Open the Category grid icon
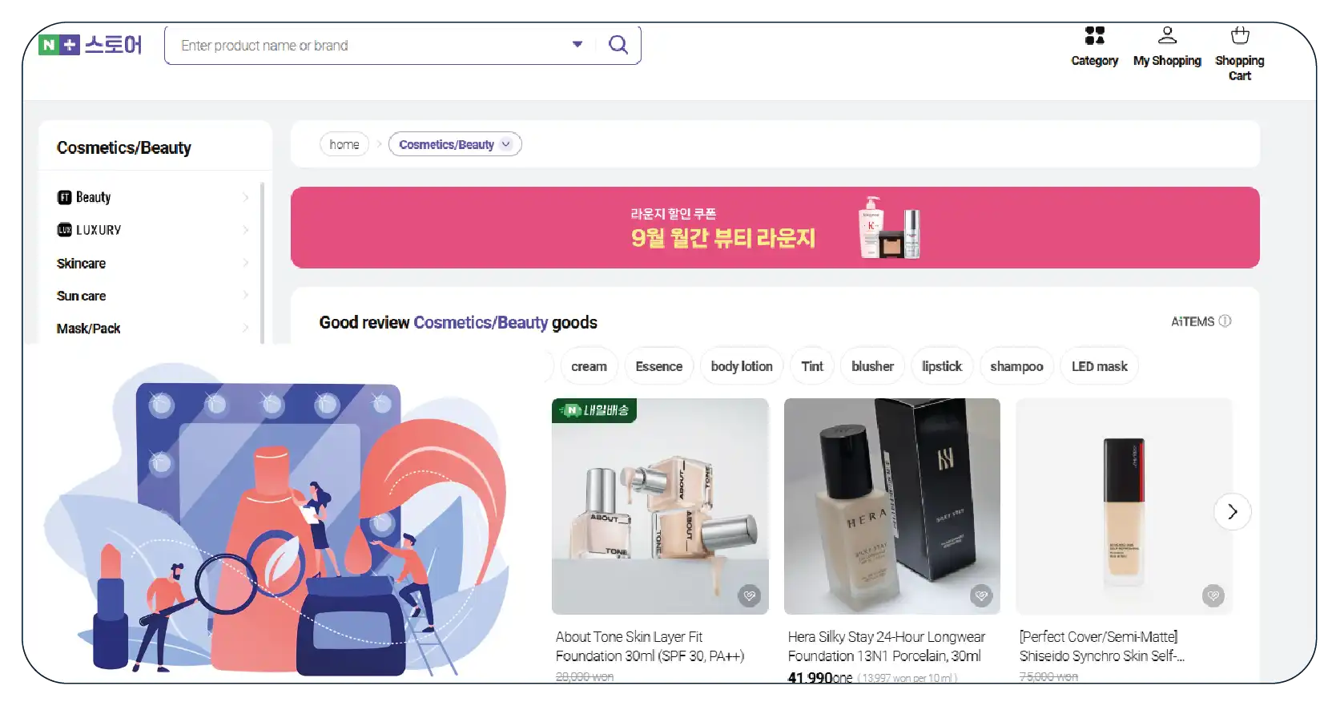Viewport: 1340px width, 706px height. coord(1094,36)
